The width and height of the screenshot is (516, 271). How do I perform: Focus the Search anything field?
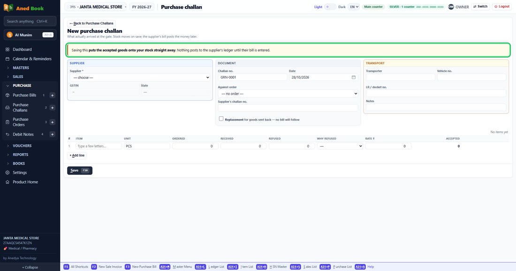(x=30, y=22)
